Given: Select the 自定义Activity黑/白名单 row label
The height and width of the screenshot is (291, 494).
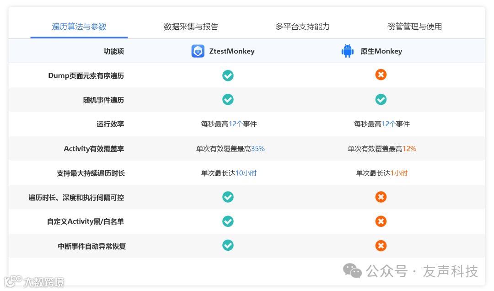Looking at the screenshot, I should (86, 221).
